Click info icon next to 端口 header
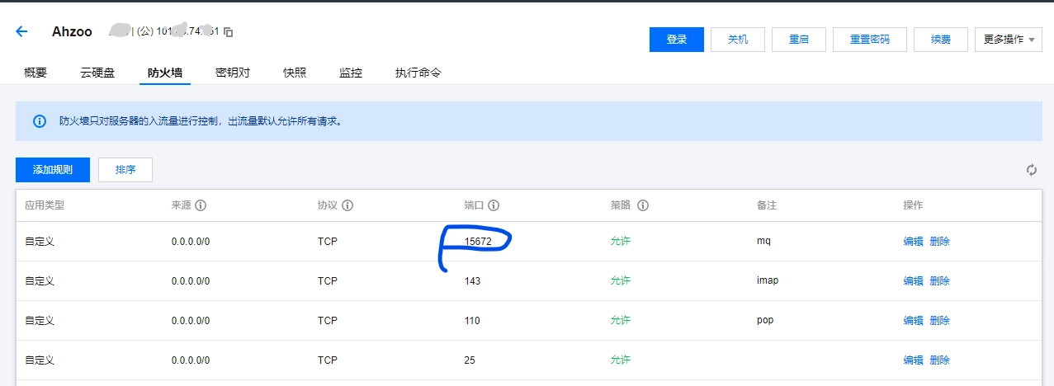The image size is (1054, 386). click(494, 205)
